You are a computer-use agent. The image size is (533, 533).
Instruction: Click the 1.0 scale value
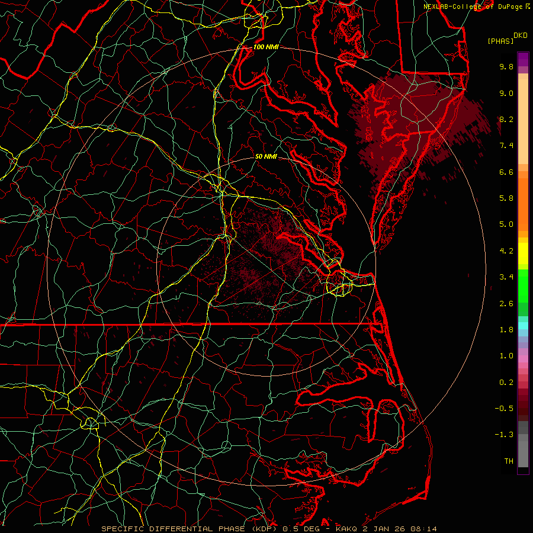(506, 356)
